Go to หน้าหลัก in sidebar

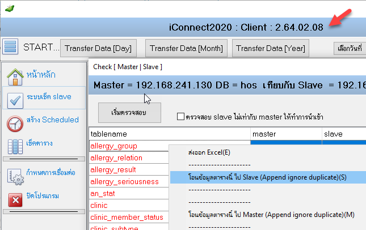click(x=41, y=75)
